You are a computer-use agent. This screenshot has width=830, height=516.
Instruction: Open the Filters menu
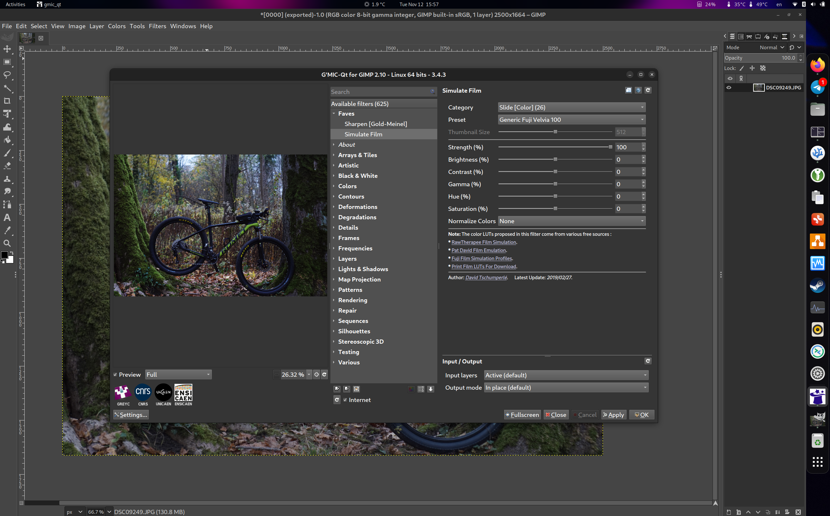coord(157,26)
